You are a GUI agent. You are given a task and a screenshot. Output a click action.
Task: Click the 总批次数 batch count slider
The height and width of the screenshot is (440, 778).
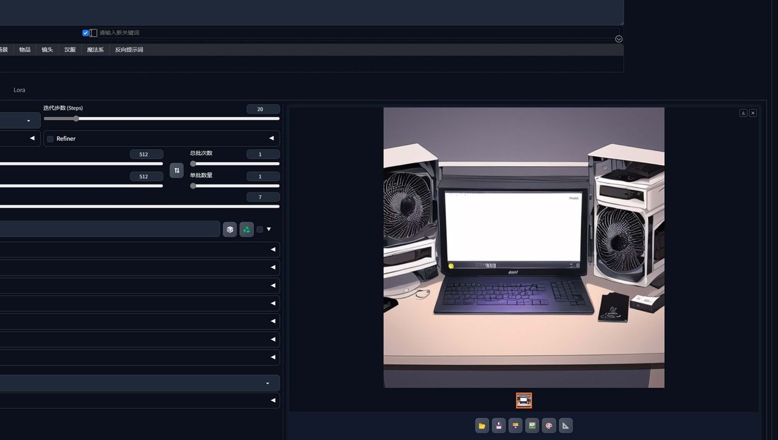click(x=235, y=164)
